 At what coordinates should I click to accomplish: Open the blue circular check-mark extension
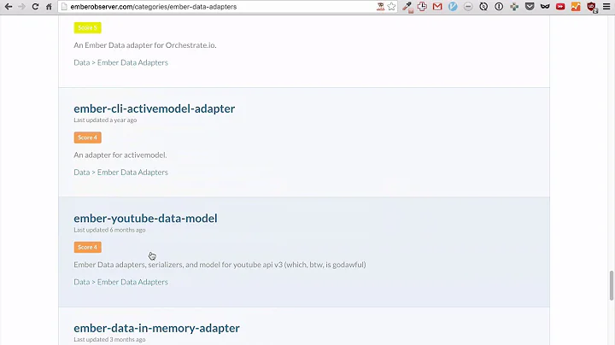click(453, 6)
